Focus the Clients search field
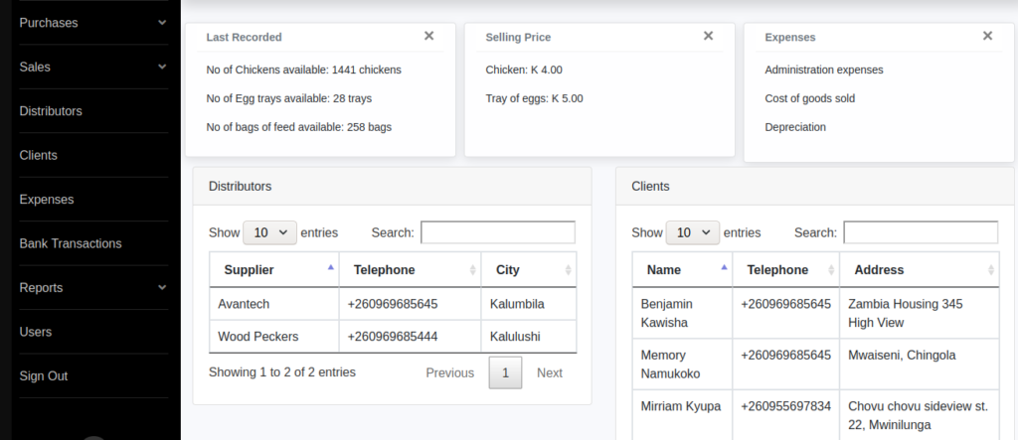 pyautogui.click(x=921, y=232)
